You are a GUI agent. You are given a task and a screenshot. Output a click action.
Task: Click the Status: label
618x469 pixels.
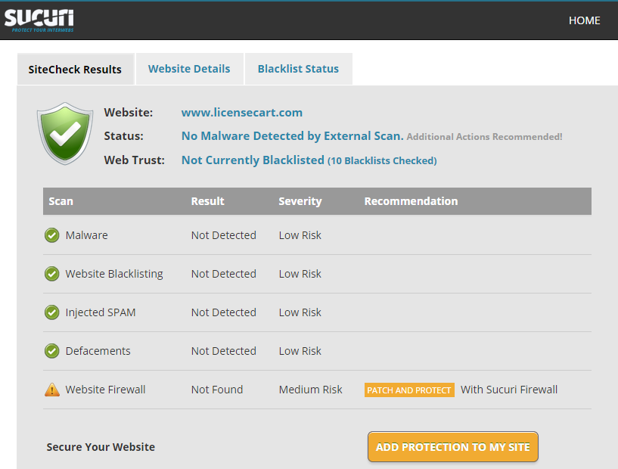point(124,136)
